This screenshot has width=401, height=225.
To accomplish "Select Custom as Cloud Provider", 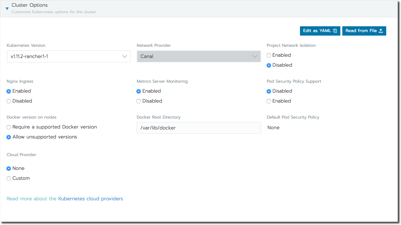I will (9, 179).
